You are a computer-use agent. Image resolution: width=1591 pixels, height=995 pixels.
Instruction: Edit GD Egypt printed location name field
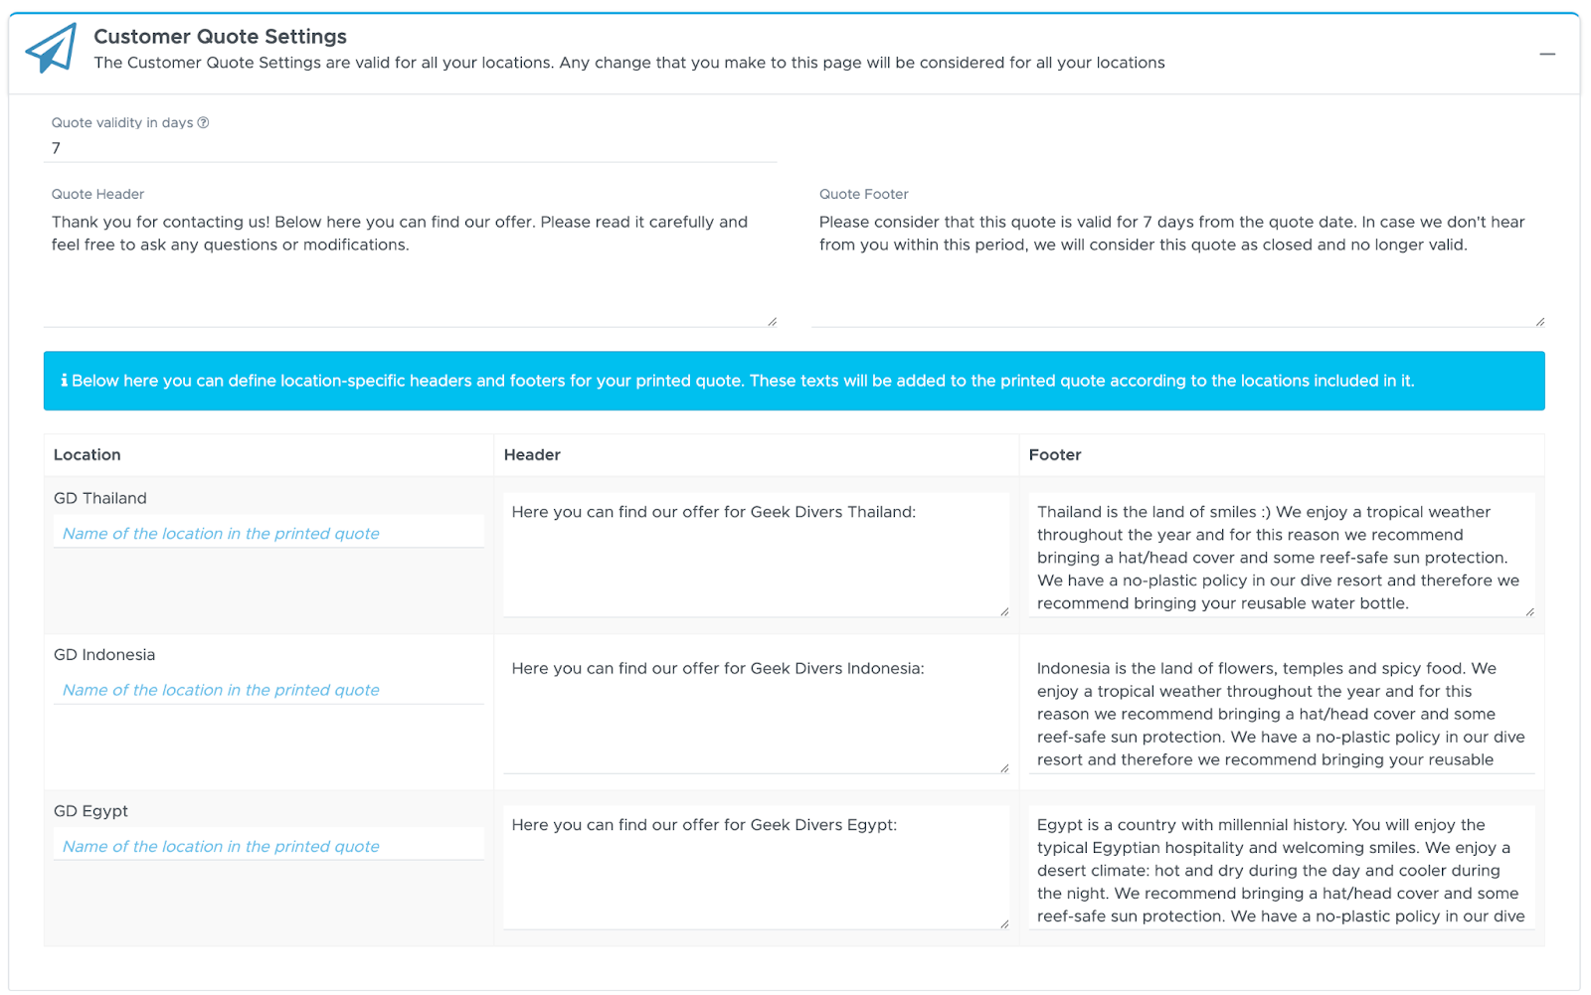click(268, 846)
